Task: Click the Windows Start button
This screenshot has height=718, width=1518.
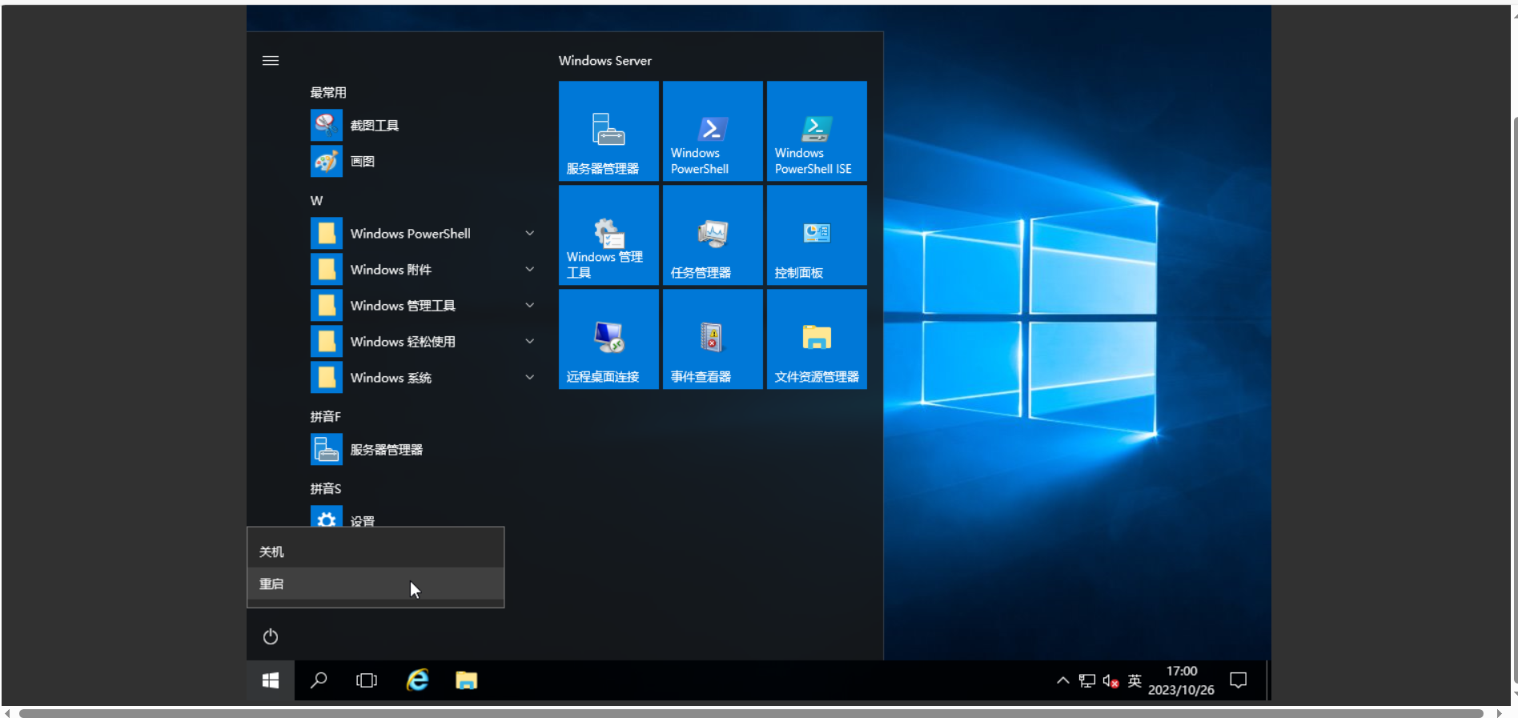Action: (271, 680)
